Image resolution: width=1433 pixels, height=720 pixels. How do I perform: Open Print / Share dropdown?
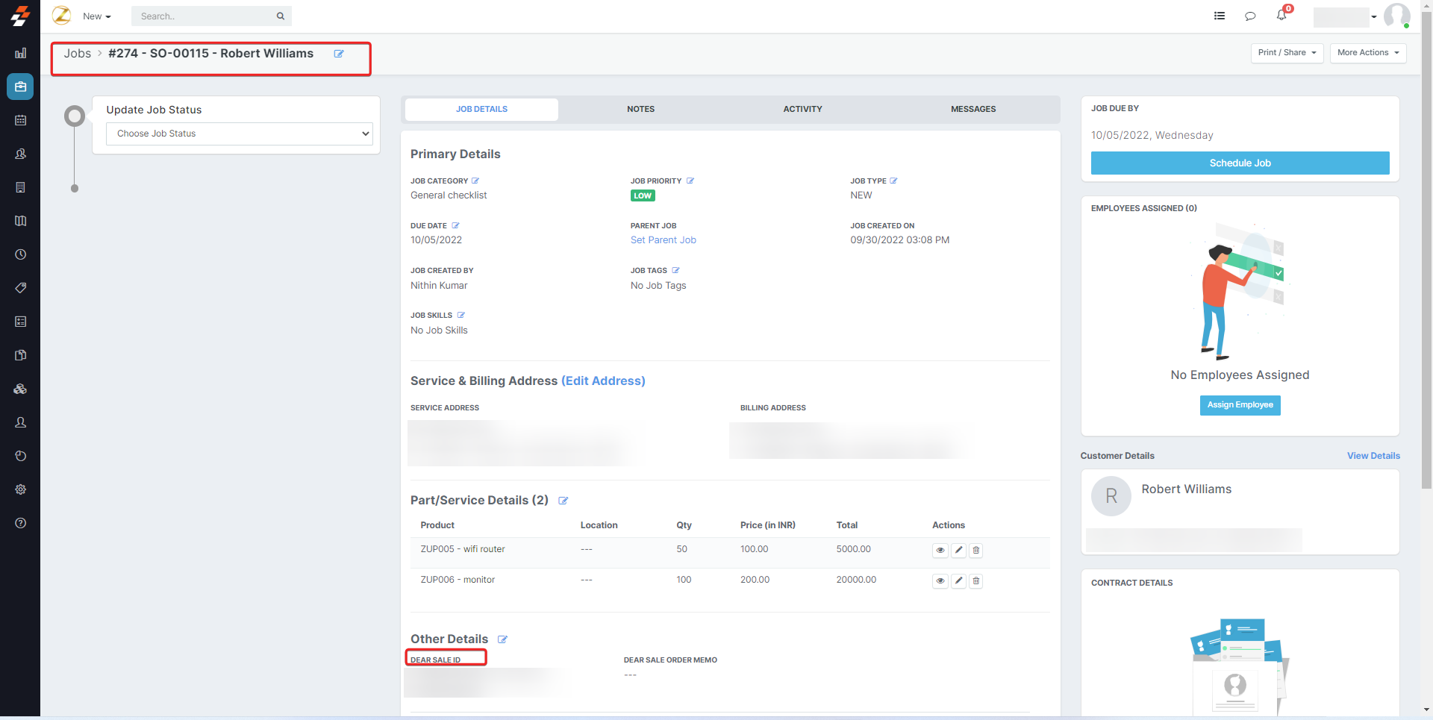pos(1287,53)
